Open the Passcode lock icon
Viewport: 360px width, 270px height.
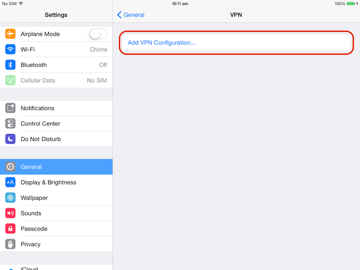(x=10, y=229)
